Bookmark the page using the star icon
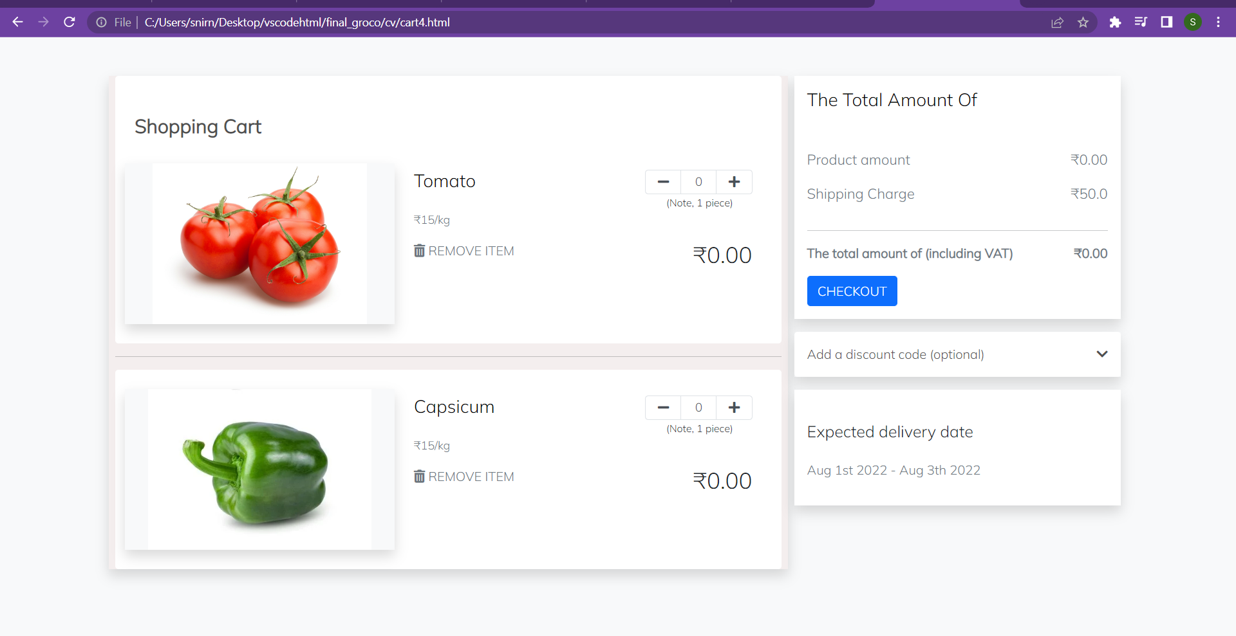This screenshot has width=1236, height=636. [1083, 22]
